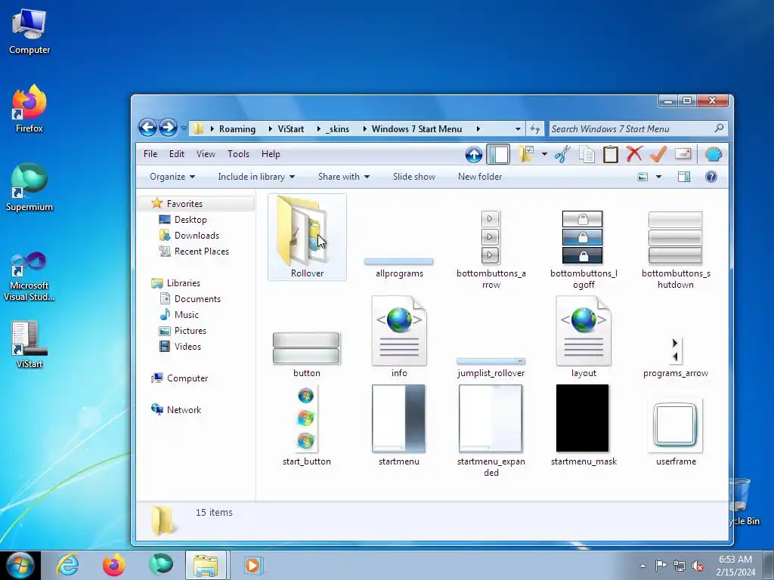Screen dimensions: 774x580
Task: Select Computer in the navigation pane
Action: point(187,378)
